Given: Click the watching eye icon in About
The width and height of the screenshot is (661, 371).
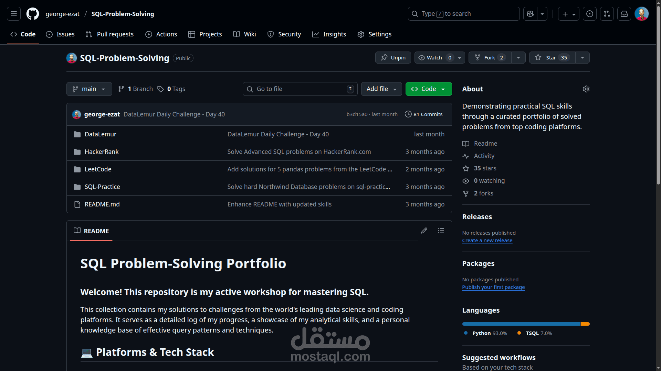Looking at the screenshot, I should 466,181.
